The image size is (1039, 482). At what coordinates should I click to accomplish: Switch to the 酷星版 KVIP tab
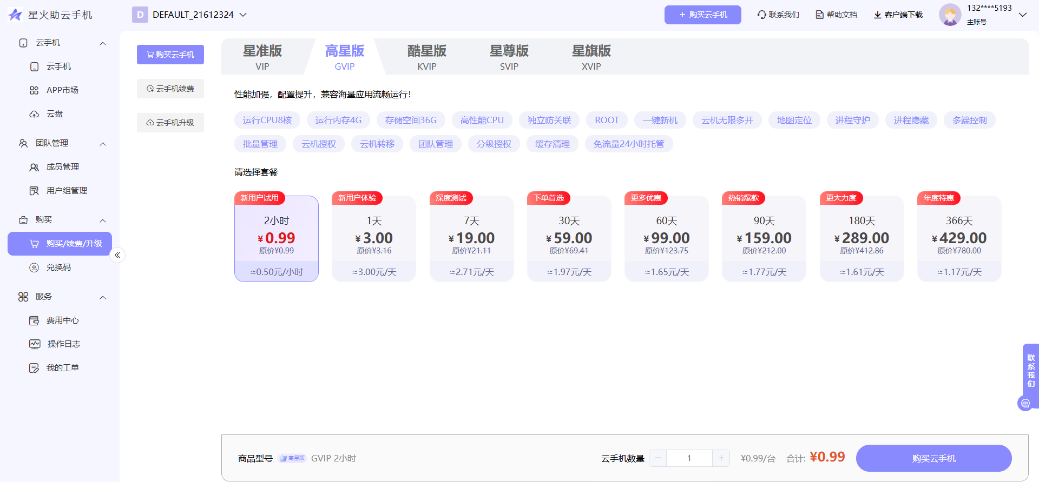[426, 57]
